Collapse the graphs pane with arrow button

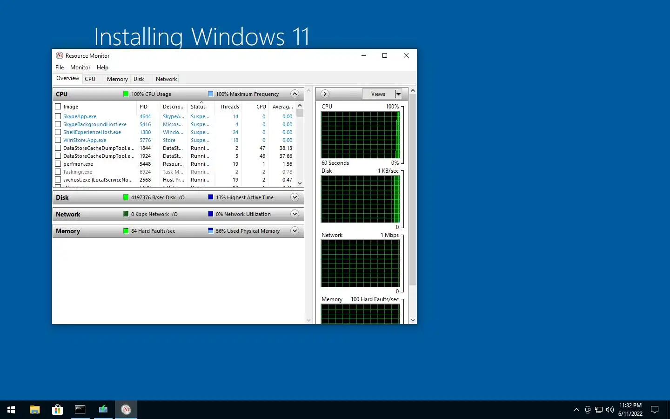[325, 94]
